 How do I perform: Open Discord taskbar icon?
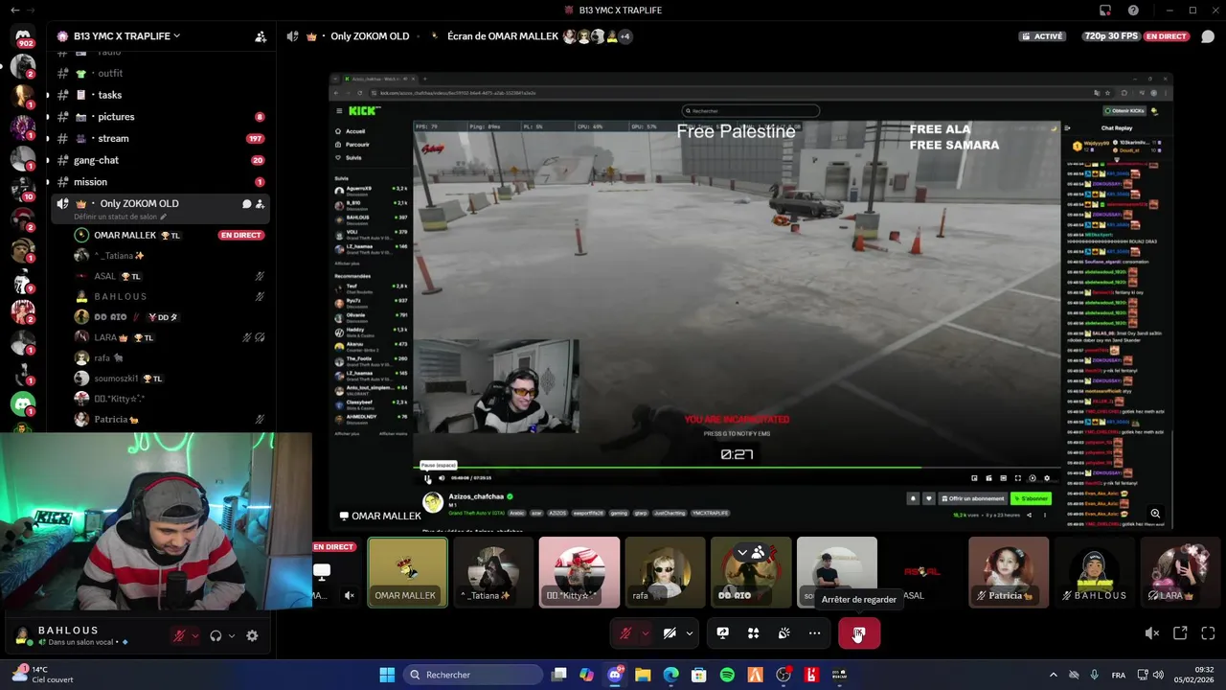(x=615, y=675)
